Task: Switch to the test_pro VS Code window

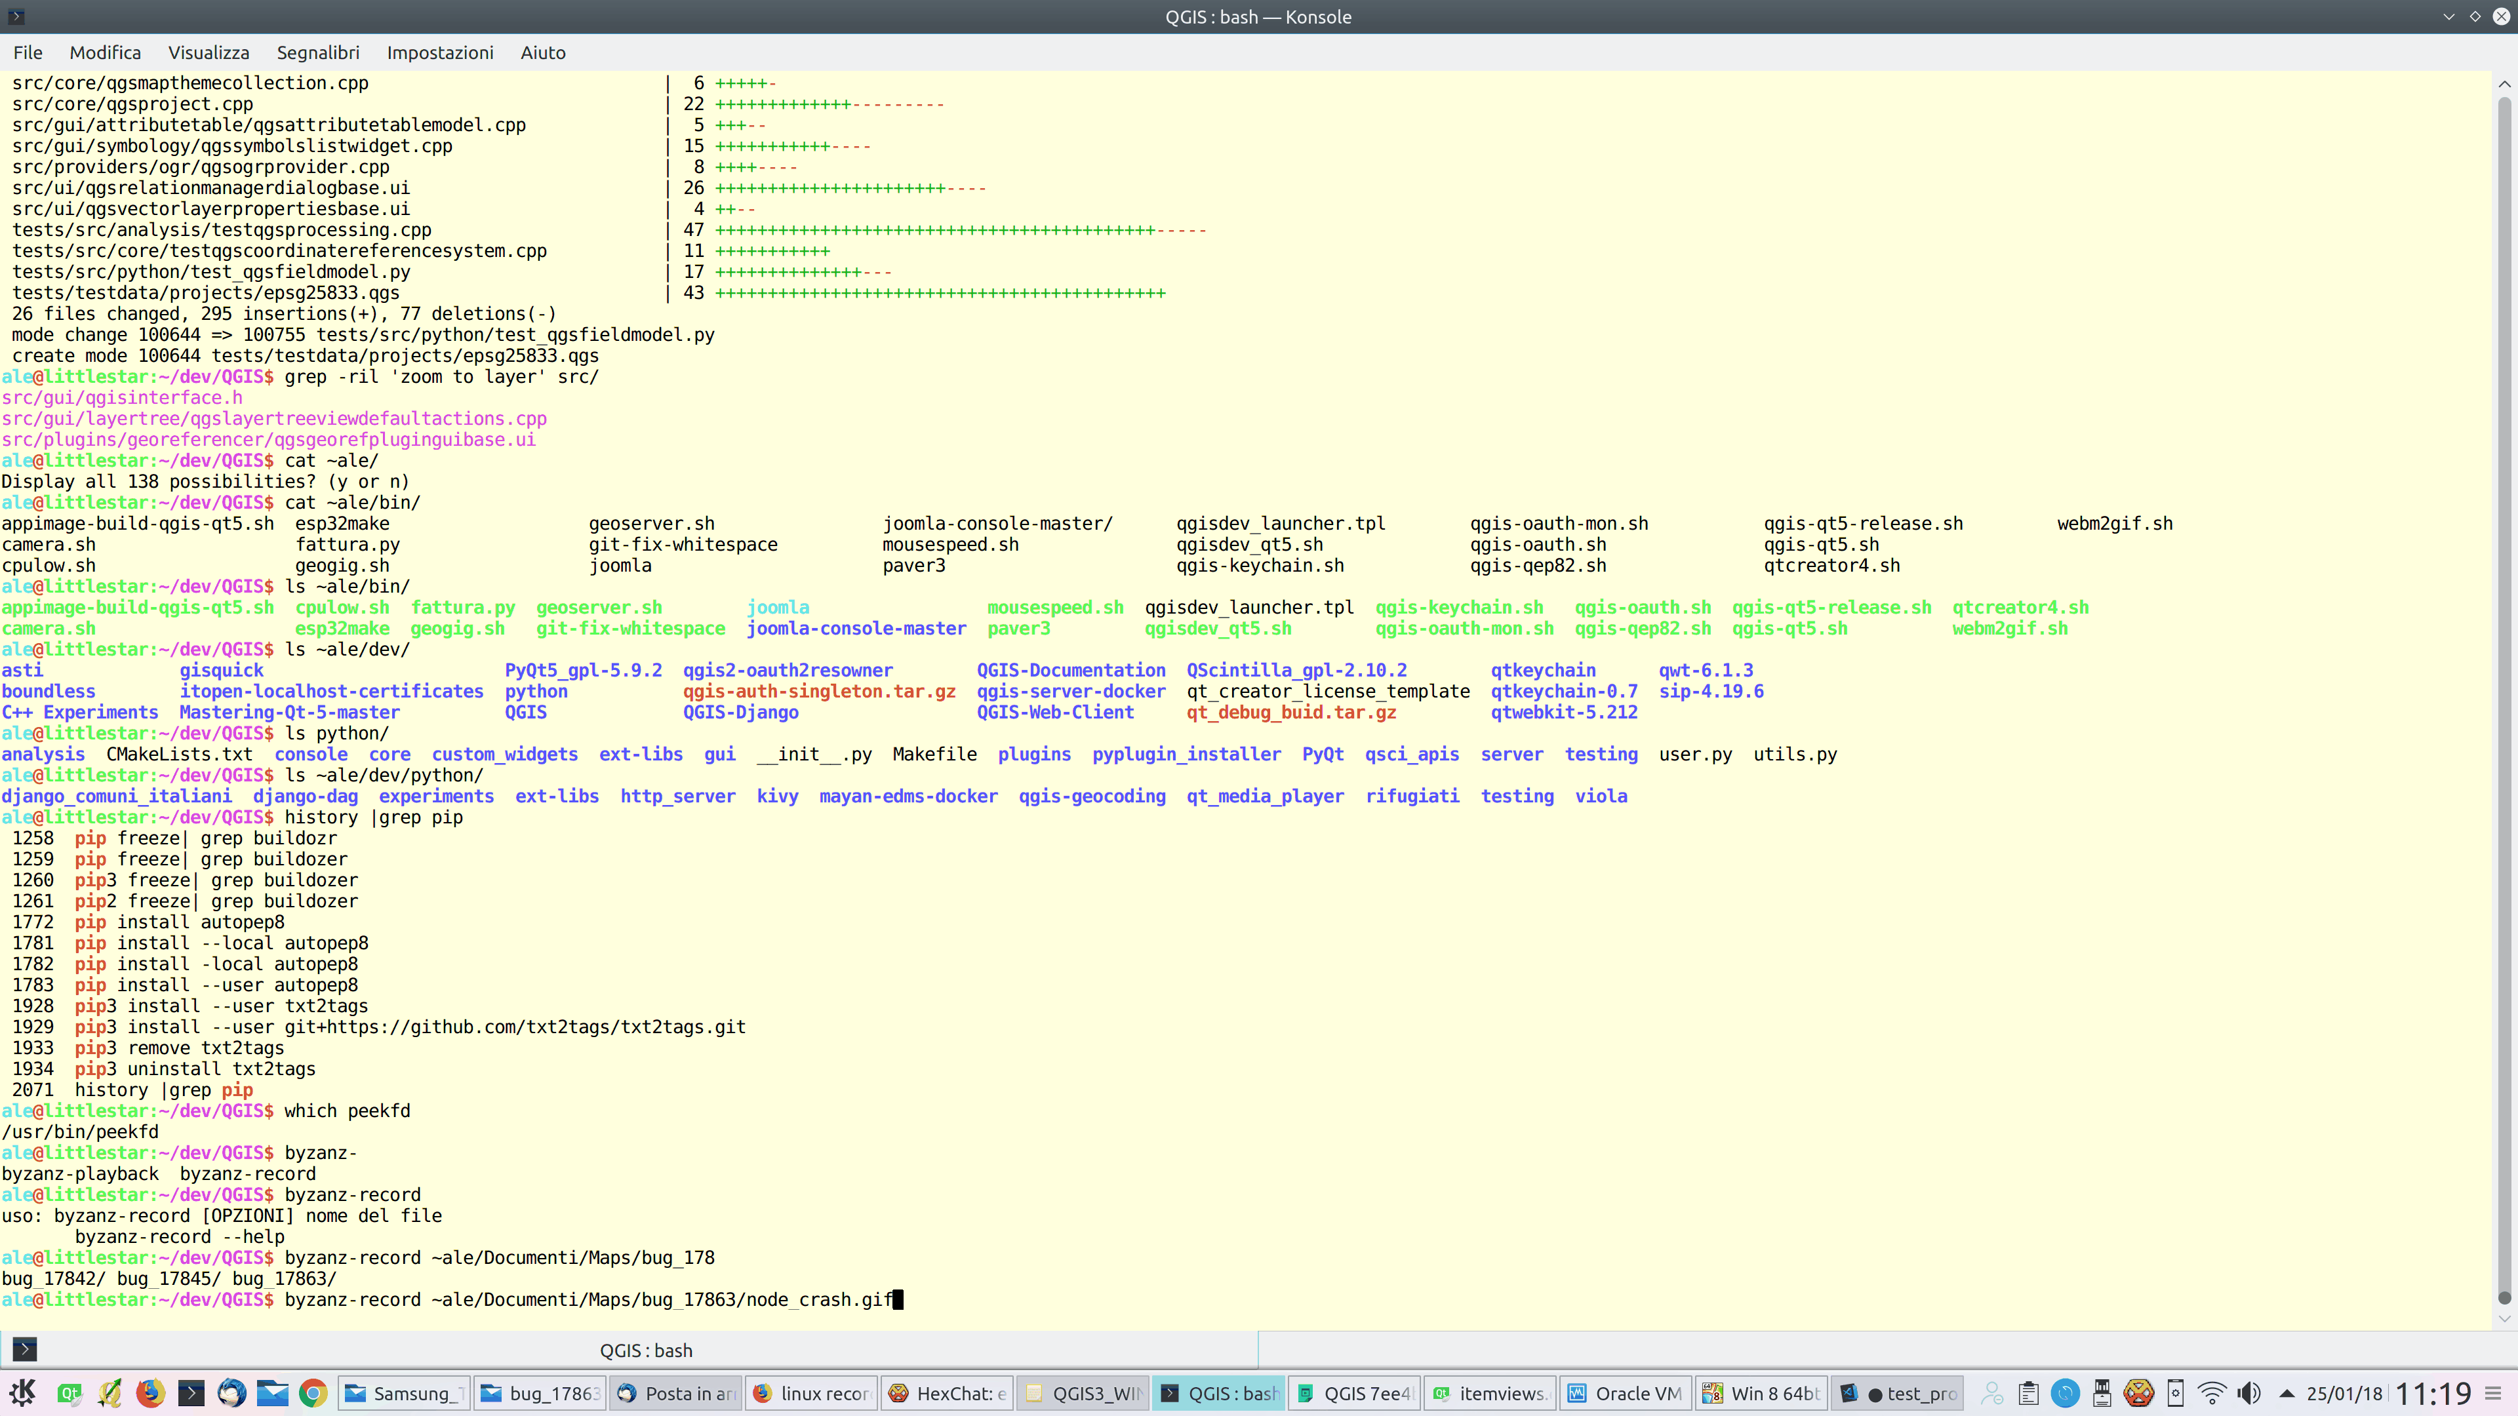Action: point(1898,1394)
